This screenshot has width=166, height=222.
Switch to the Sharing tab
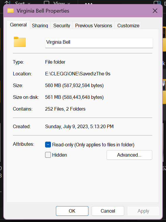tap(40, 26)
